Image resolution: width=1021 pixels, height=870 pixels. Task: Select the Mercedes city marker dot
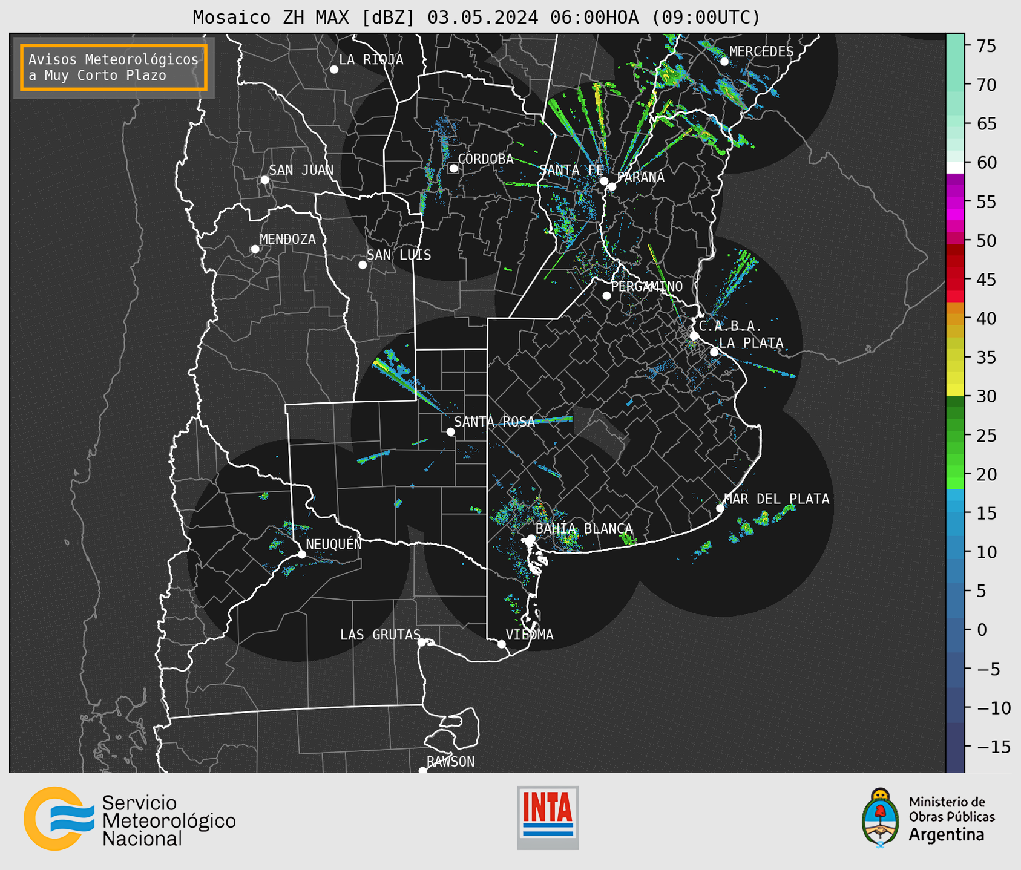(724, 62)
